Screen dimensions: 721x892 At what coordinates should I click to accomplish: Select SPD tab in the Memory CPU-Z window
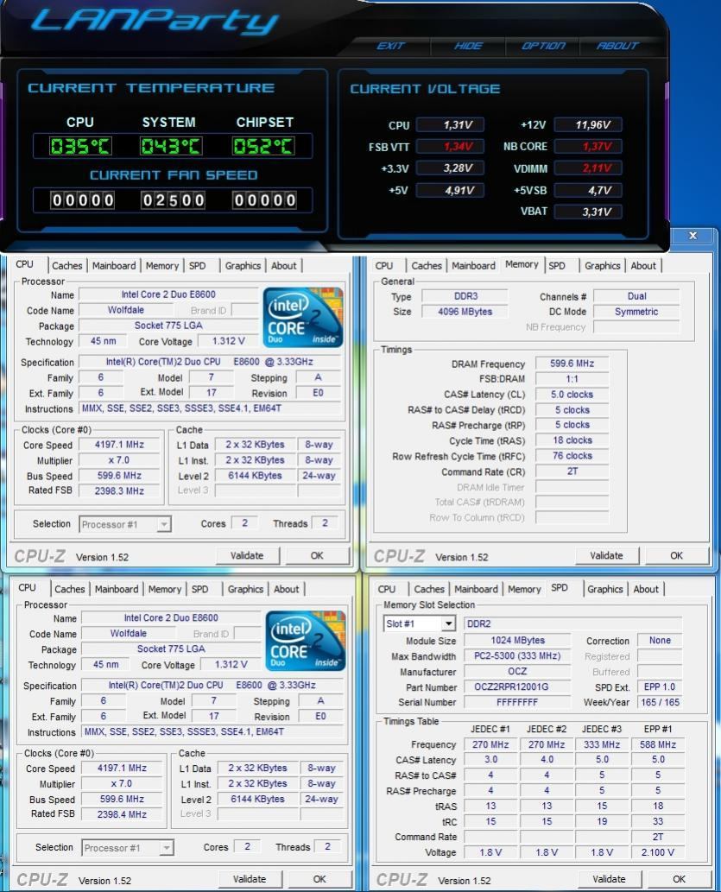[x=557, y=266]
